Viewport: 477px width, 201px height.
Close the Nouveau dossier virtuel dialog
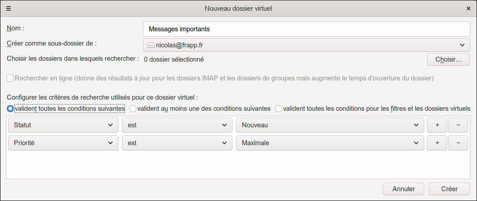[x=468, y=8]
